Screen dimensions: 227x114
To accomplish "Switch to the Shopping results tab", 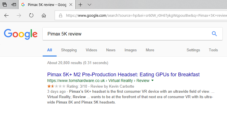I will point(69,50).
